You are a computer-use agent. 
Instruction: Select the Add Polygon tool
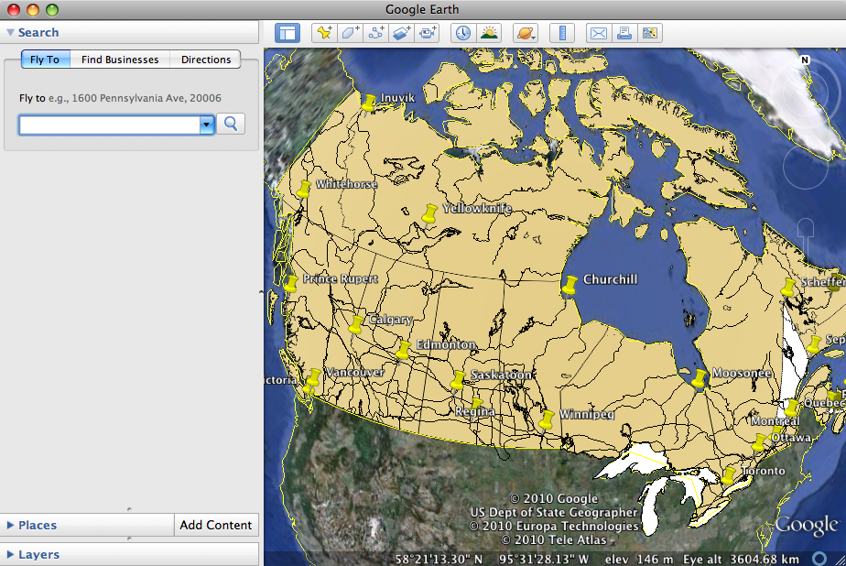coord(350,32)
